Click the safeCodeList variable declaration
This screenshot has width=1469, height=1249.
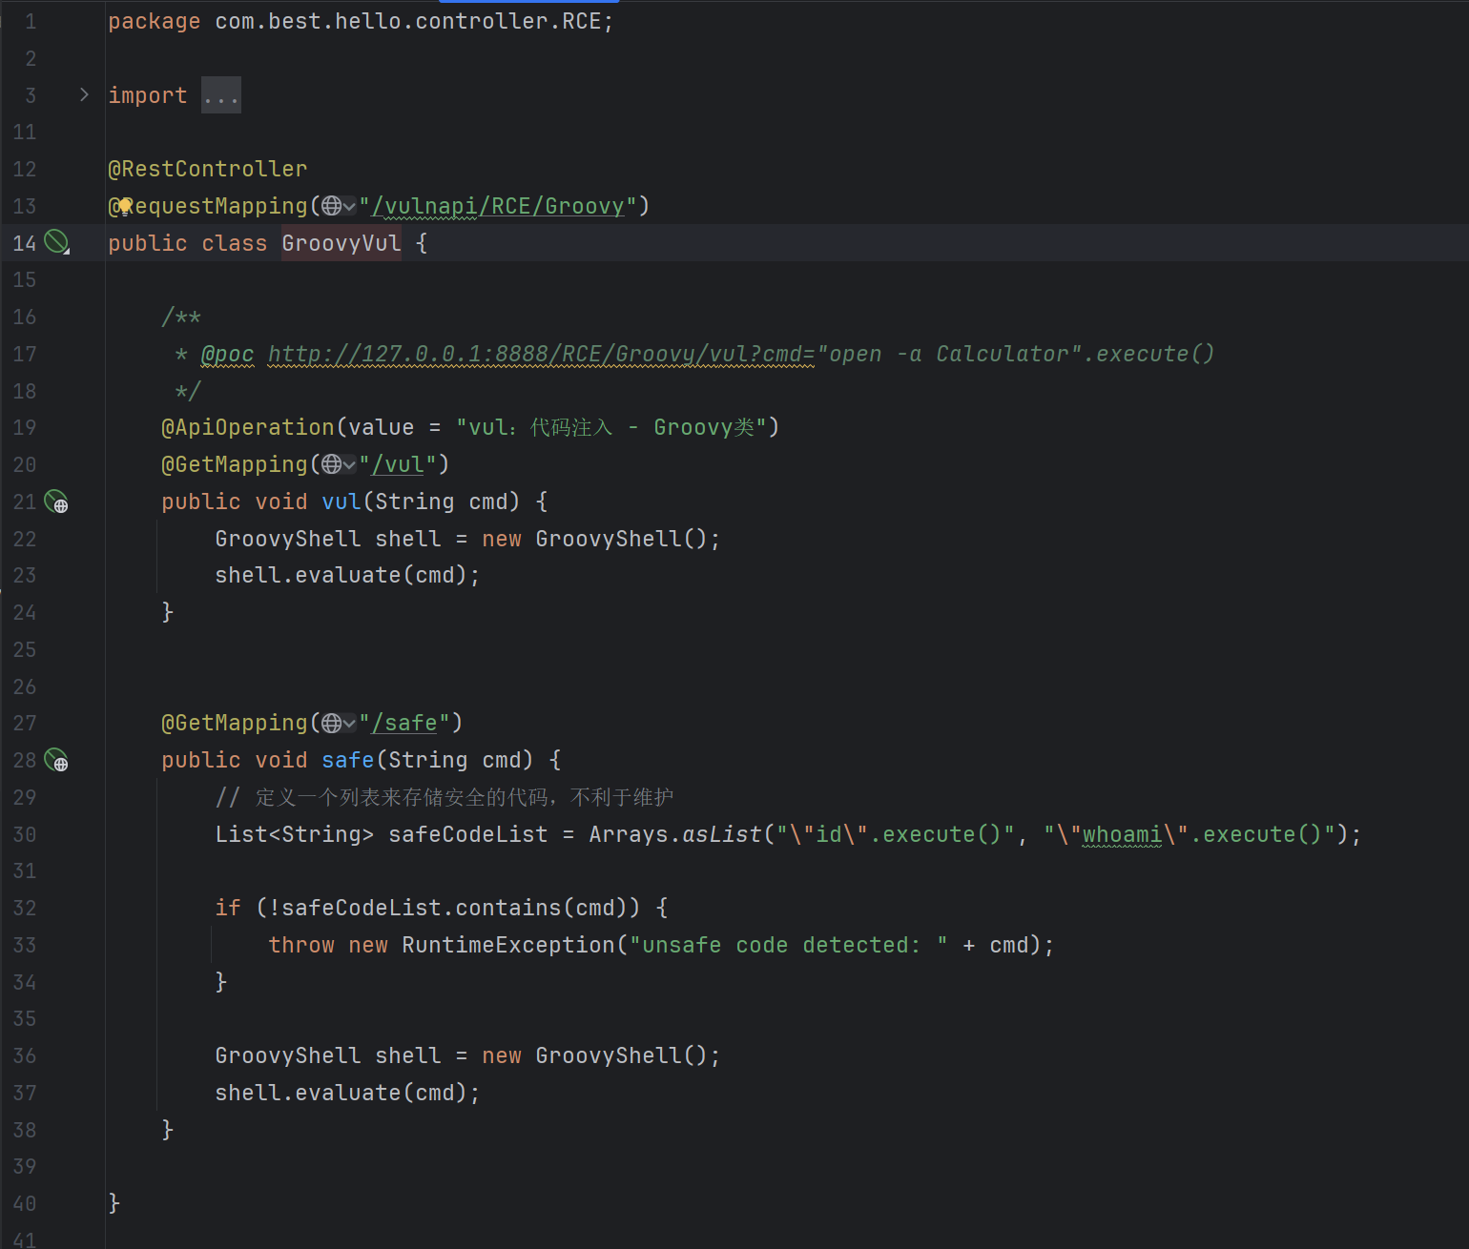tap(468, 834)
